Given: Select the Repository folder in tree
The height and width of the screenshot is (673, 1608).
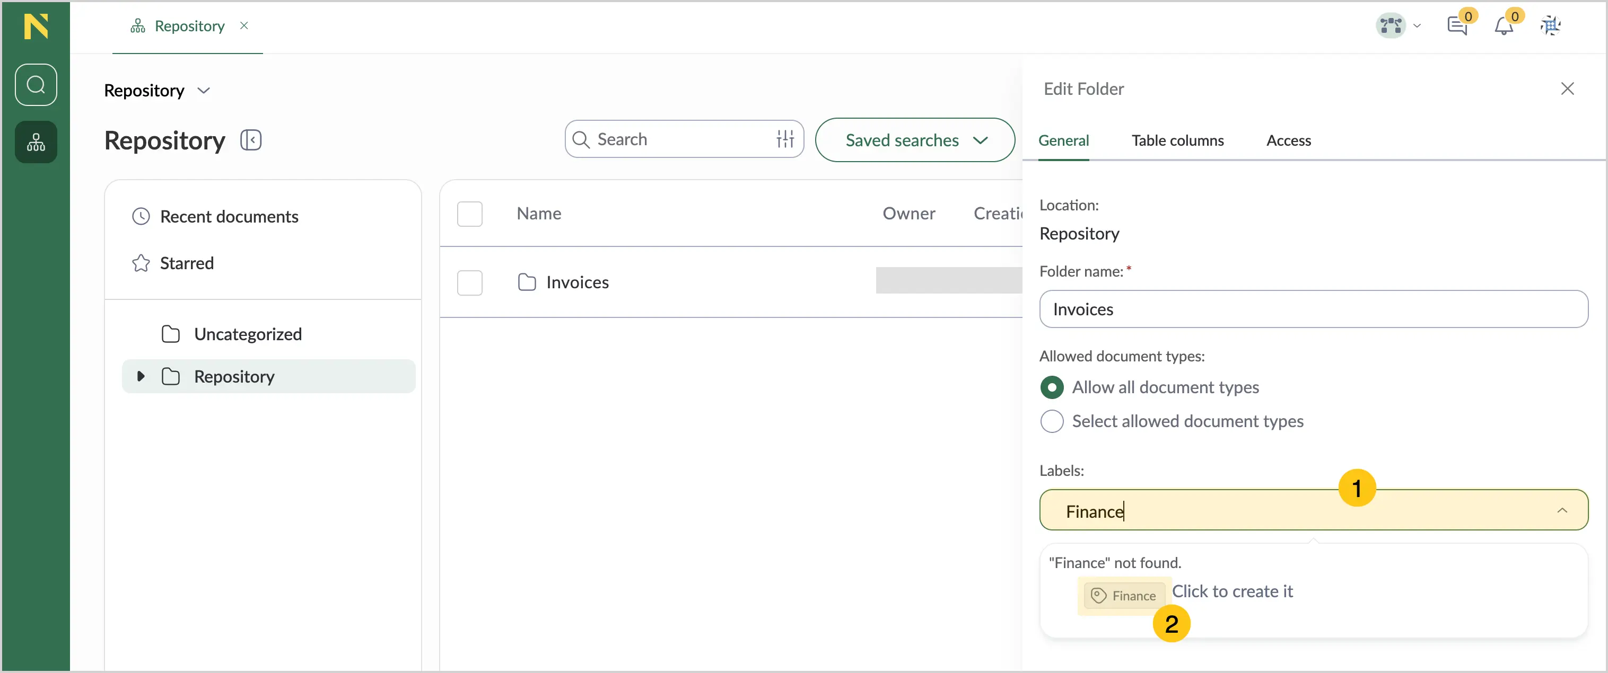Looking at the screenshot, I should click(x=268, y=376).
